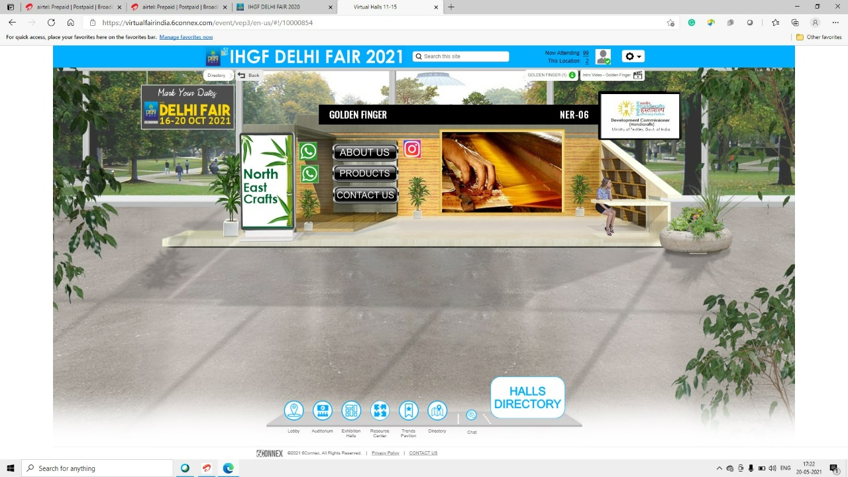Click the weaving hand video screen
This screenshot has height=477, width=848.
[x=502, y=172]
